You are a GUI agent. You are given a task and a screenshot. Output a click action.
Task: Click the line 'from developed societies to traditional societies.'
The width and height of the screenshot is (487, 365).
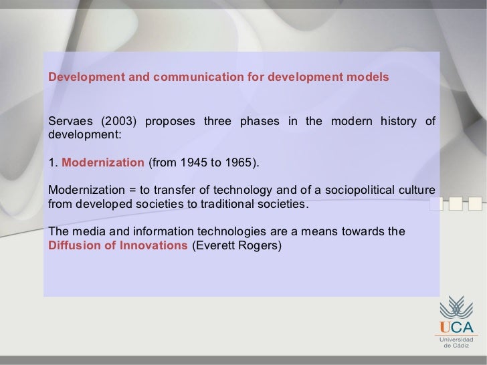179,204
